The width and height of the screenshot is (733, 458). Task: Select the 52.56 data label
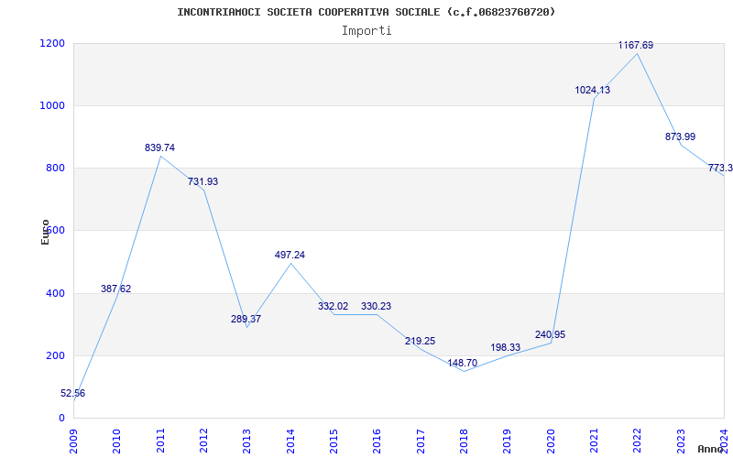pyautogui.click(x=73, y=394)
